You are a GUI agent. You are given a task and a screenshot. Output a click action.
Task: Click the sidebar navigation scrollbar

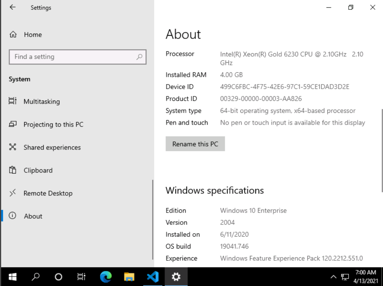(153, 220)
